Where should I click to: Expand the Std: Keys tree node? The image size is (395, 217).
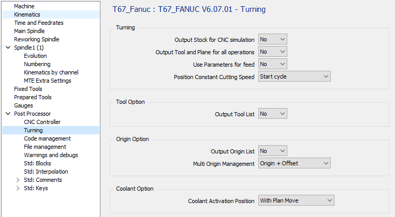[x=18, y=188]
